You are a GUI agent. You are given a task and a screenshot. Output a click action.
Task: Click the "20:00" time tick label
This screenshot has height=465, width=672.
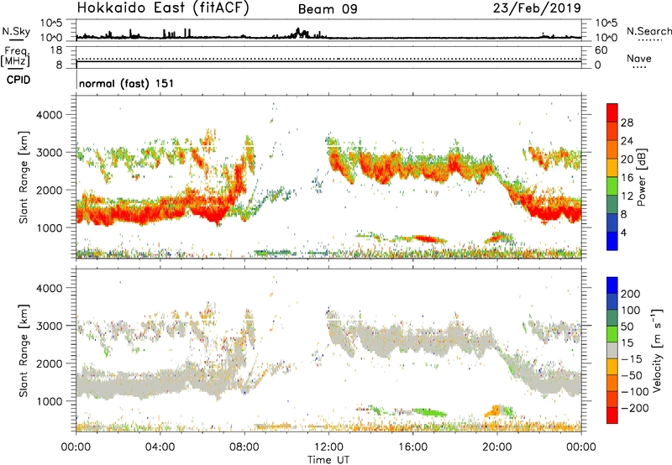click(496, 447)
